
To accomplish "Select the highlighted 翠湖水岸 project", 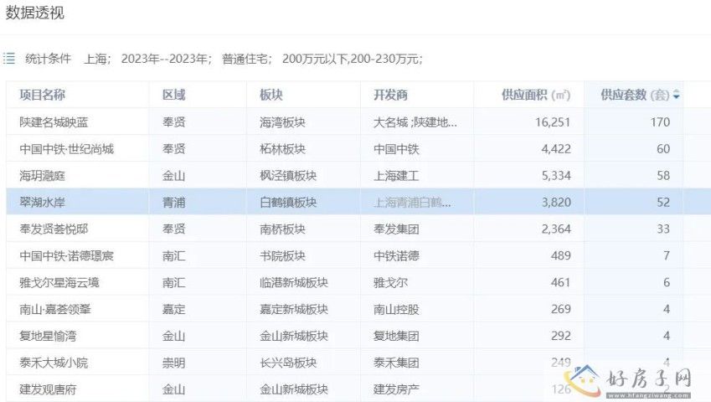I will pyautogui.click(x=42, y=202).
